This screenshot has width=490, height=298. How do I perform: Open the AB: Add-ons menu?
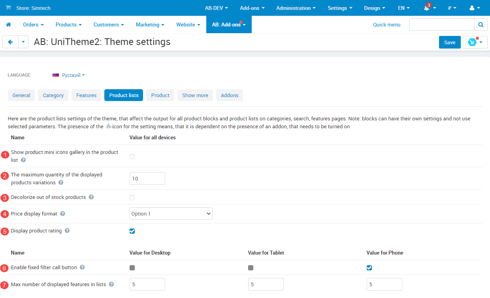[x=229, y=24]
